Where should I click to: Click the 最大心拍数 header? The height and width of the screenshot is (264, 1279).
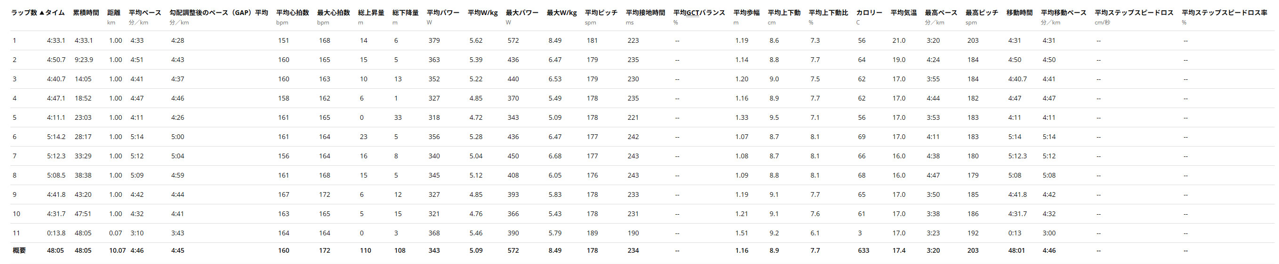(333, 13)
